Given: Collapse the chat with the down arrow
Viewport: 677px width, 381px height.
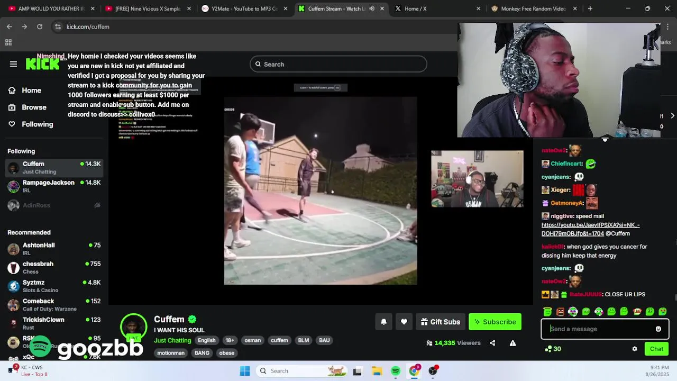Looking at the screenshot, I should (605, 140).
